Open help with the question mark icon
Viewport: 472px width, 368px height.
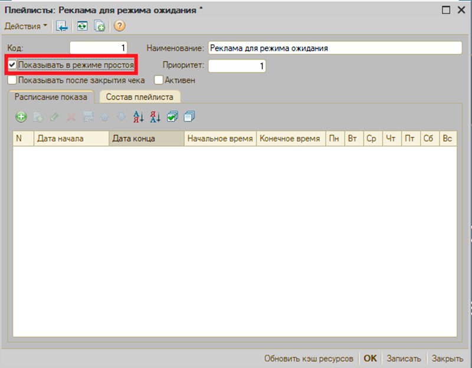120,26
